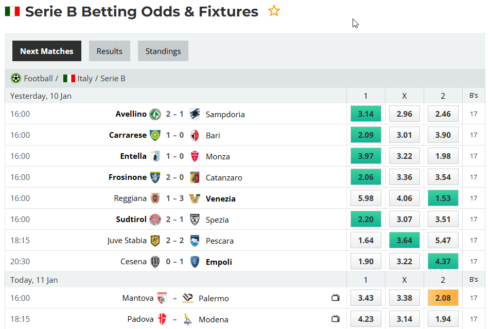Click the draw odds 3.64 for Juve Stabia
Image resolution: width=491 pixels, height=329 pixels.
pyautogui.click(x=404, y=240)
